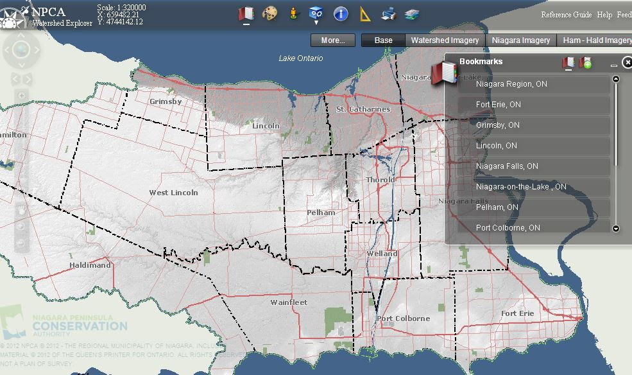Screen dimensions: 632x375
Task: Switch to Niagara Imagery basemap
Action: [521, 40]
